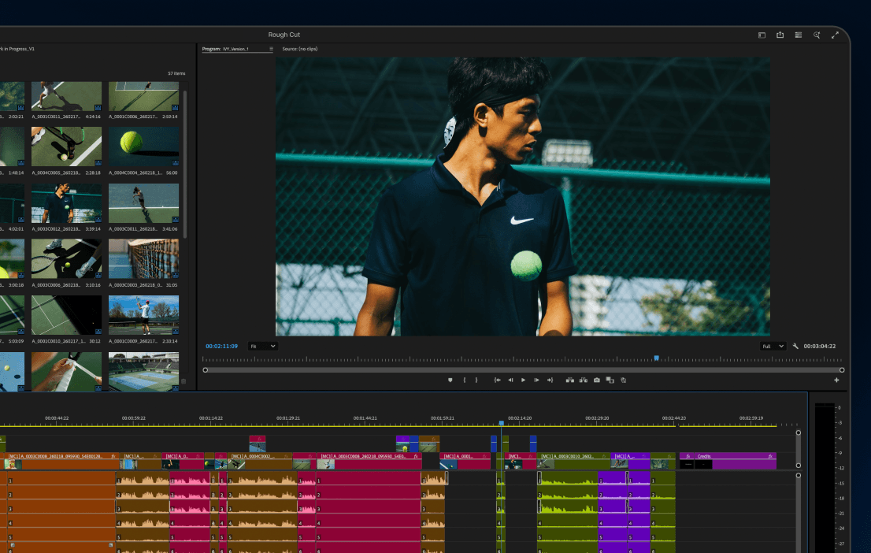Viewport: 871px width, 553px height.
Task: Select the clip thumbnail with duration 4:24:16
Action: [x=67, y=96]
